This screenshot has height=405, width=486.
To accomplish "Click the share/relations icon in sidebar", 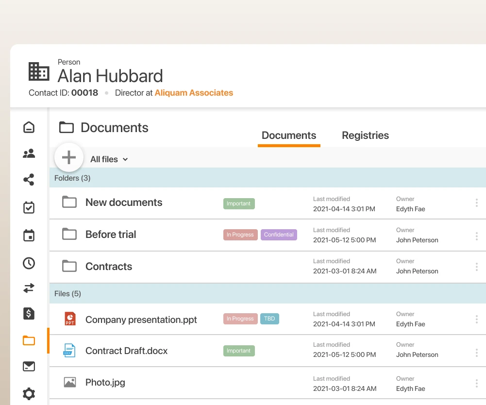I will click(29, 180).
